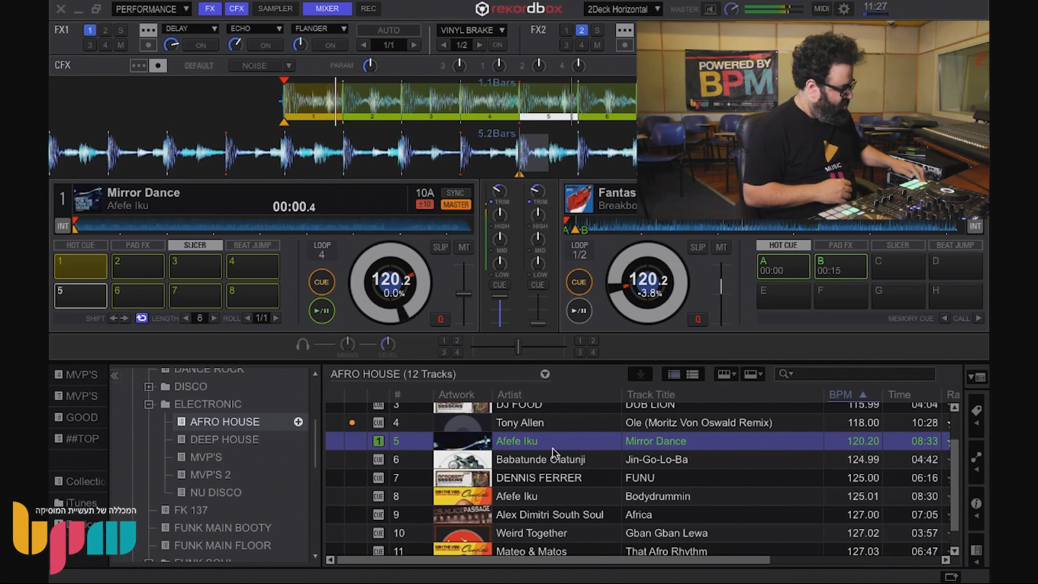Open the ECHO effect dropdown
The image size is (1038, 584).
pos(256,29)
